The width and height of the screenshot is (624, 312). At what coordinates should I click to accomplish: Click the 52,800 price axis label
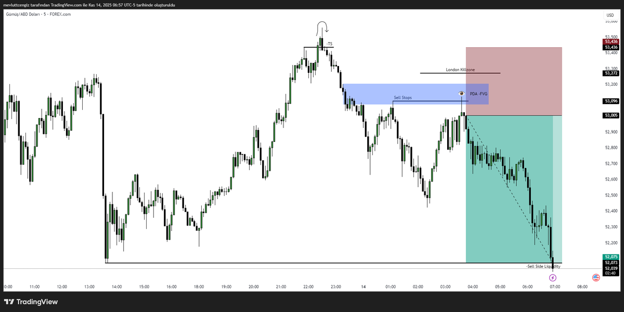[x=610, y=148]
